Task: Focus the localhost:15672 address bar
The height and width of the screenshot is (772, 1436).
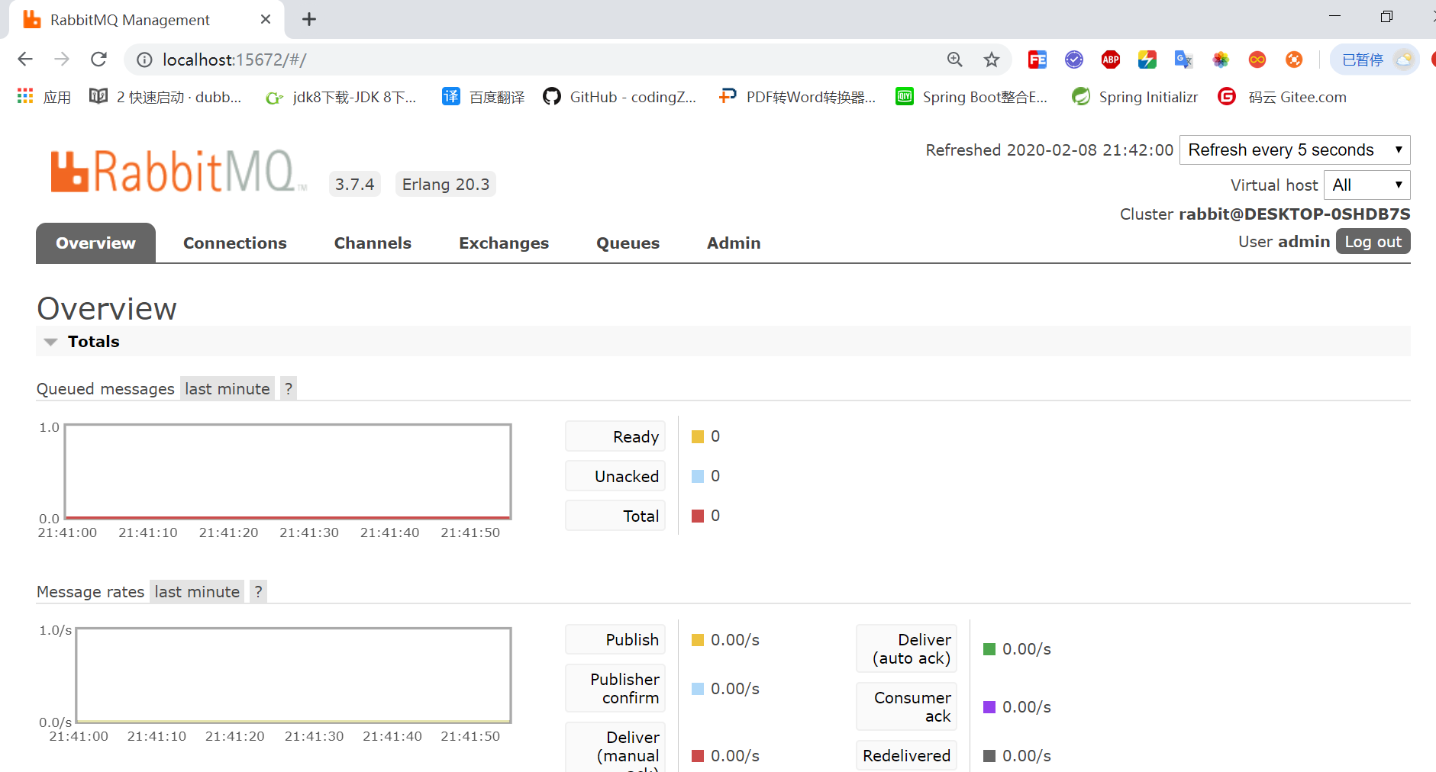Action: (x=534, y=60)
